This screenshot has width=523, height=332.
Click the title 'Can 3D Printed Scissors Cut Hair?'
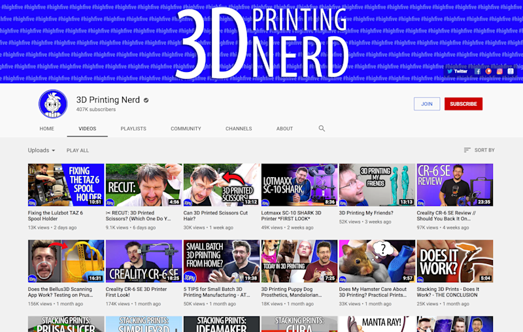tap(216, 216)
